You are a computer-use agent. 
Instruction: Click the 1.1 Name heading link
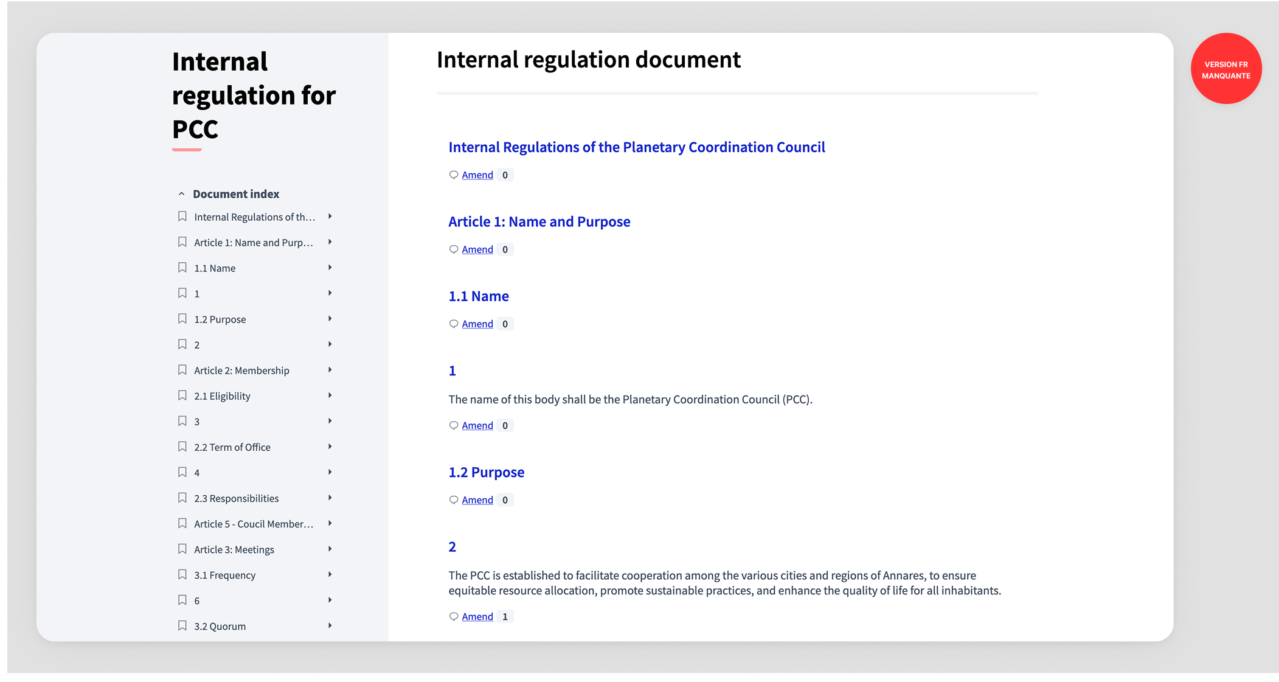tap(479, 296)
